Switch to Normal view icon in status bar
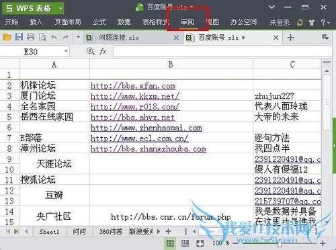336x250 pixels. click(x=170, y=243)
